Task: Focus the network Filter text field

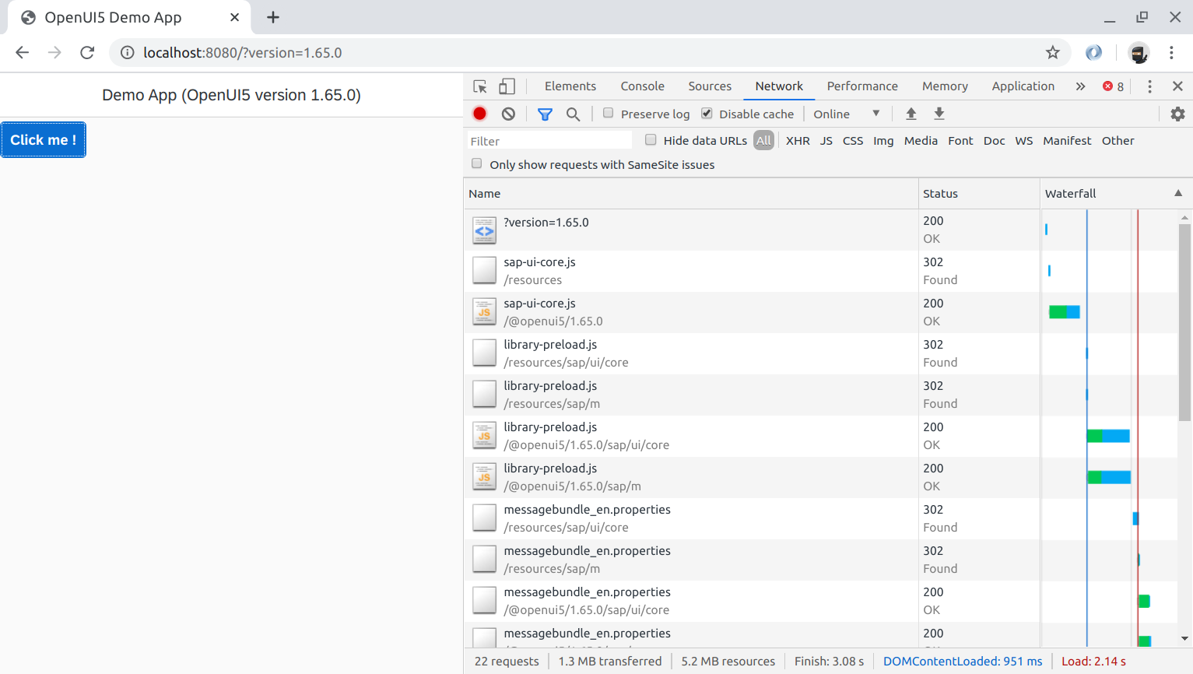Action: (x=549, y=141)
